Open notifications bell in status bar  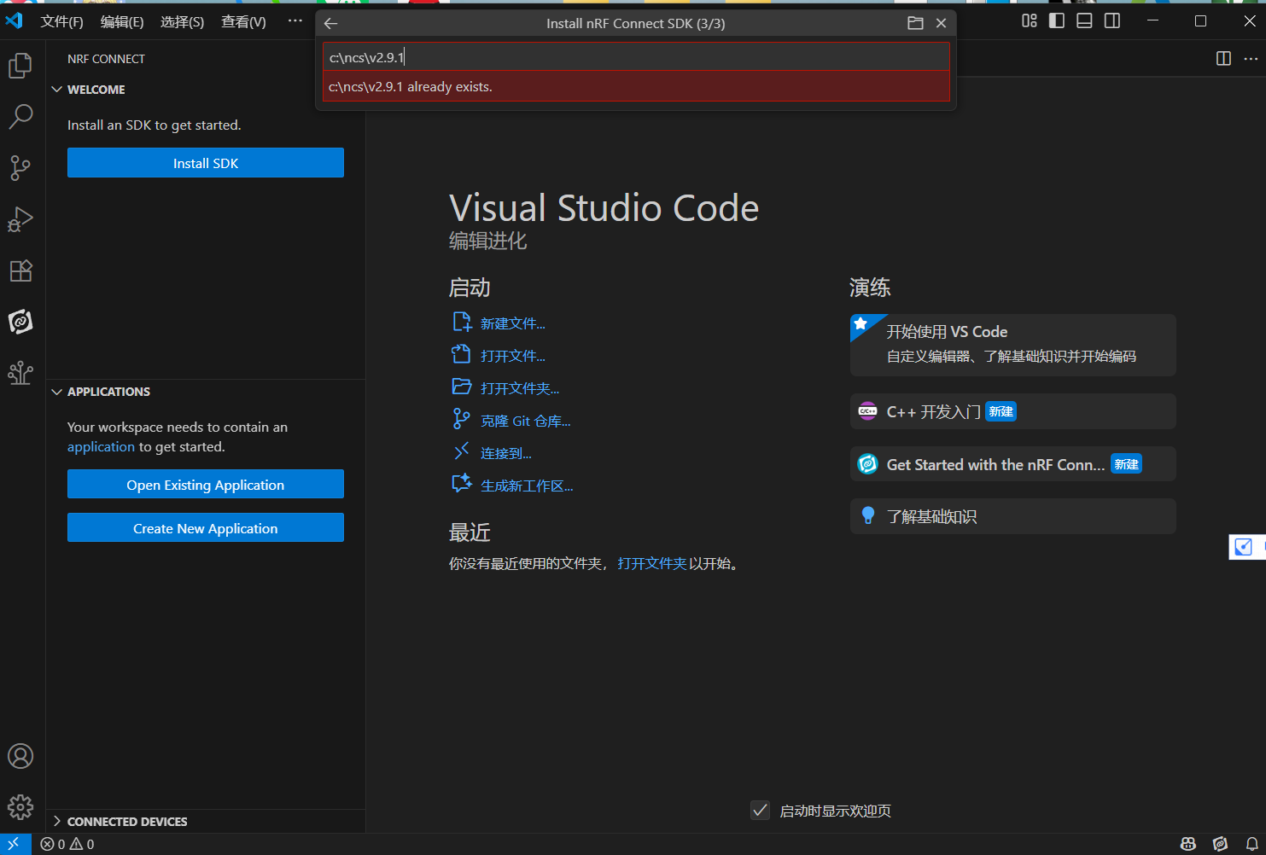tap(1251, 844)
